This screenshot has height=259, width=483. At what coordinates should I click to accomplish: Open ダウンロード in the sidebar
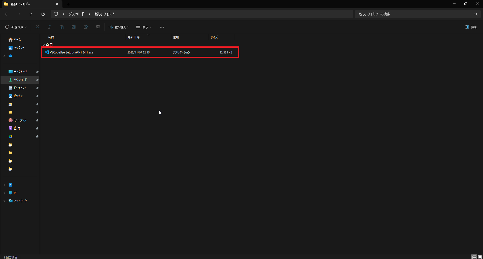20,80
